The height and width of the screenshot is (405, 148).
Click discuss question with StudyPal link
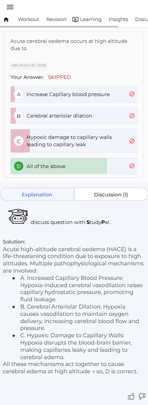71,222
